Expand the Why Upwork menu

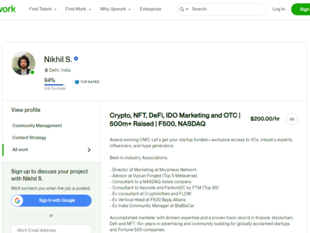115,9
